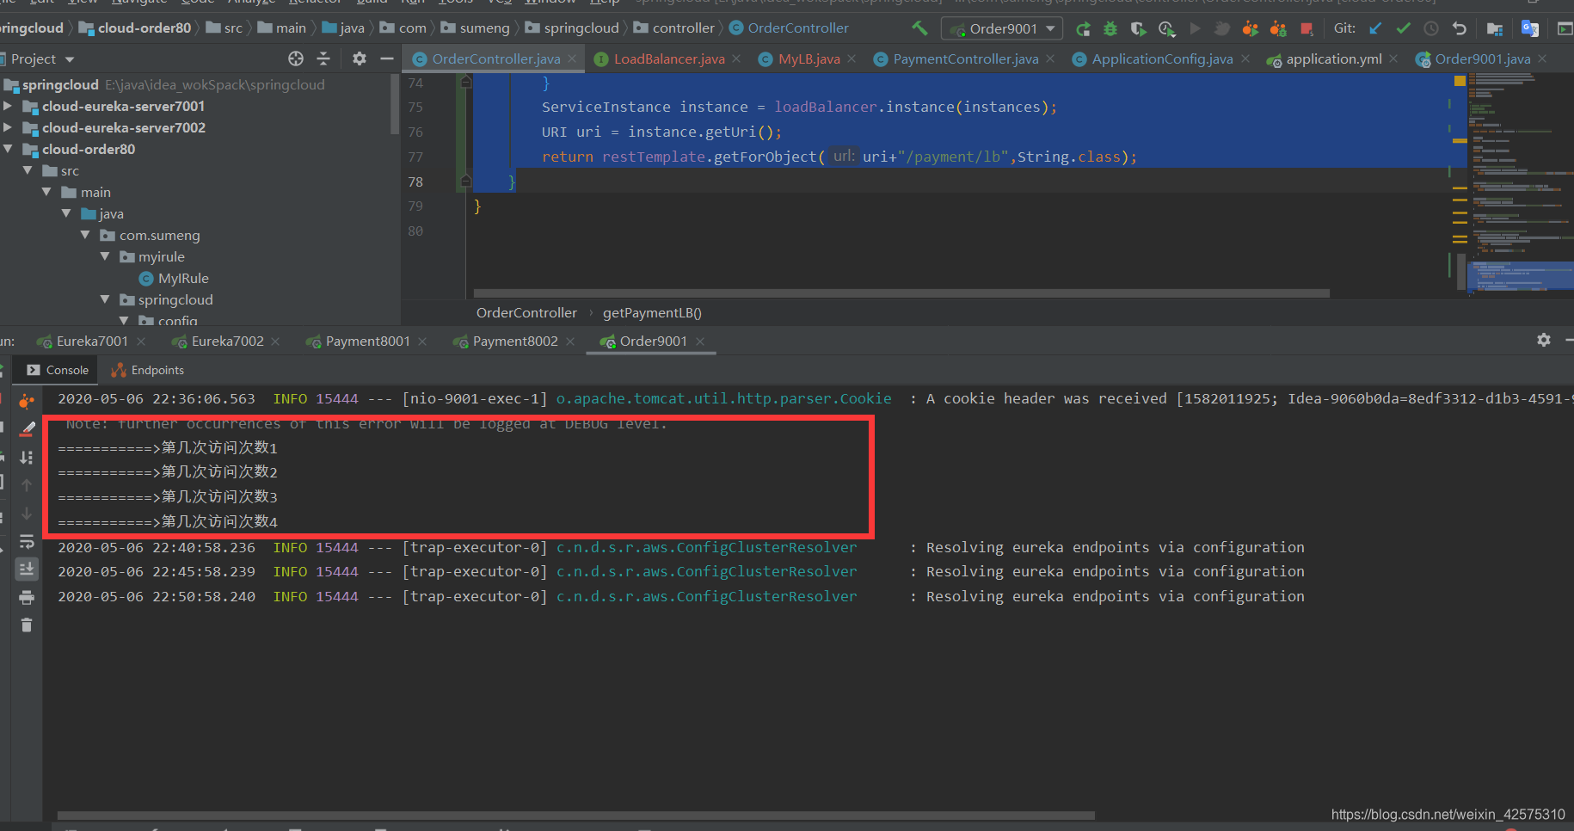Open the Eureka7002 run tab
This screenshot has width=1574, height=831.
point(227,342)
